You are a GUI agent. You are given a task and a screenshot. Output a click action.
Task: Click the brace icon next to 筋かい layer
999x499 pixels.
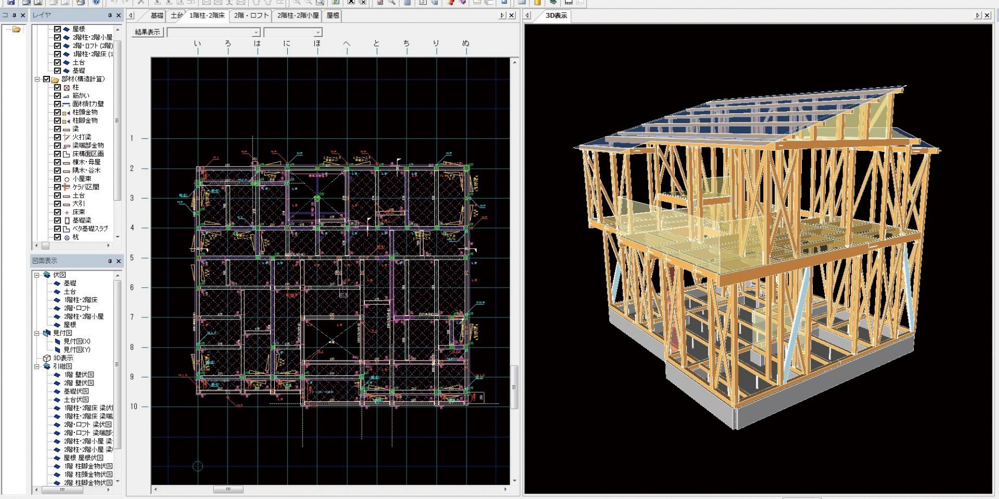coord(67,95)
